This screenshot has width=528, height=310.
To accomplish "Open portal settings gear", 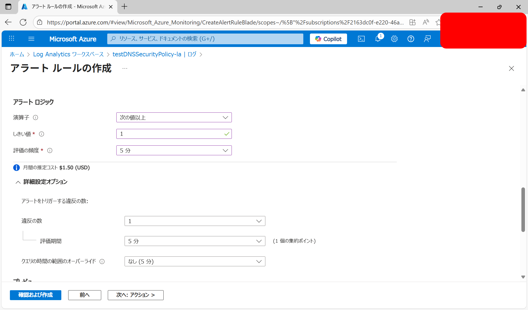I will (394, 39).
